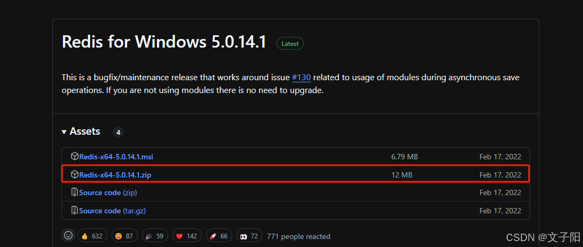Click the 6.79 MB file size
The height and width of the screenshot is (247, 583).
(405, 157)
